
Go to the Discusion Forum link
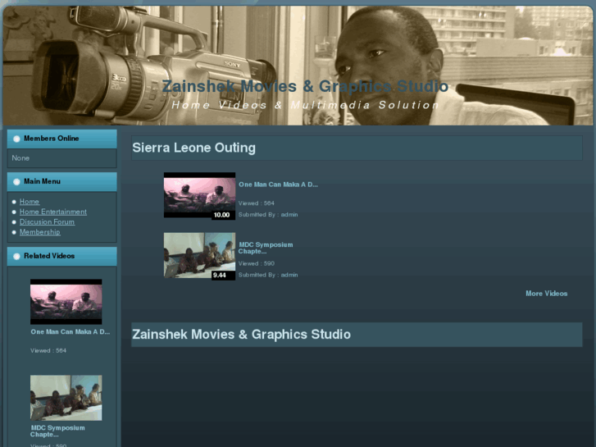pos(47,221)
